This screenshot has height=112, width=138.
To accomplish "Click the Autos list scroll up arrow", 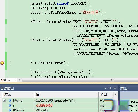I will 115,94.
